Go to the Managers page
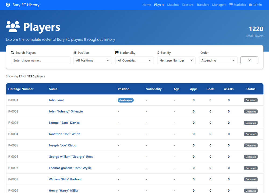Screen dimensions: 269x193 [219, 5]
